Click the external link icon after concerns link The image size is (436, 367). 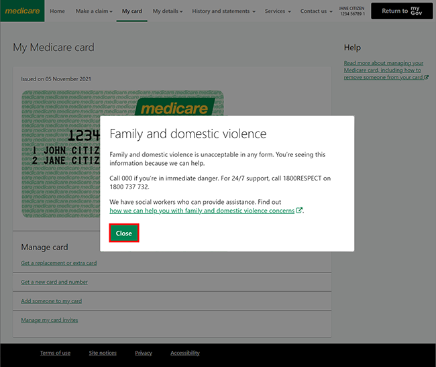(299, 210)
